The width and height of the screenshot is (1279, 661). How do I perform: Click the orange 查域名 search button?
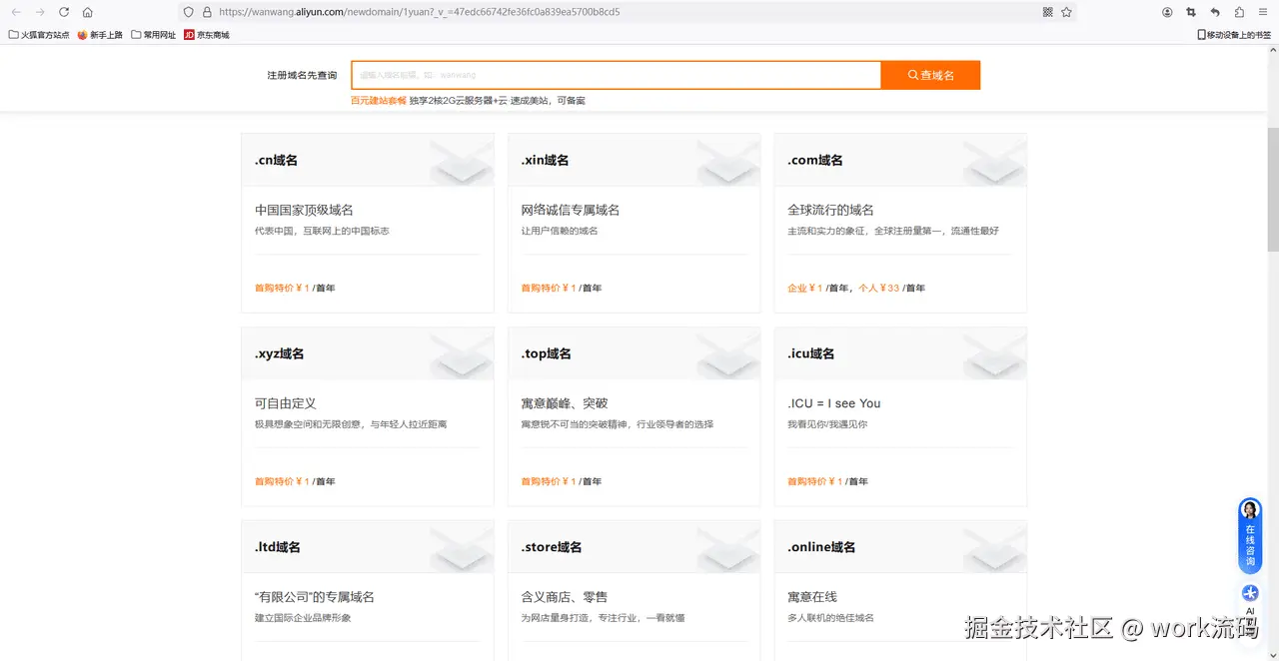point(930,75)
